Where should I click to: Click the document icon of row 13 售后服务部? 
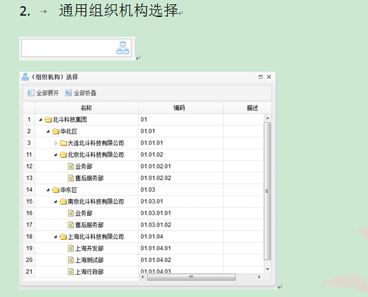(x=70, y=178)
